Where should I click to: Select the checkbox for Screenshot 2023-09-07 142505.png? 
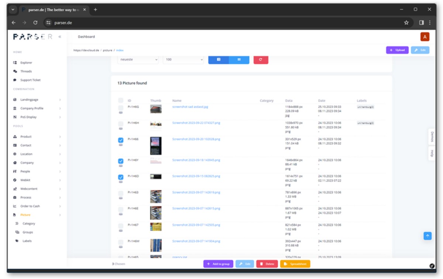coord(121,226)
